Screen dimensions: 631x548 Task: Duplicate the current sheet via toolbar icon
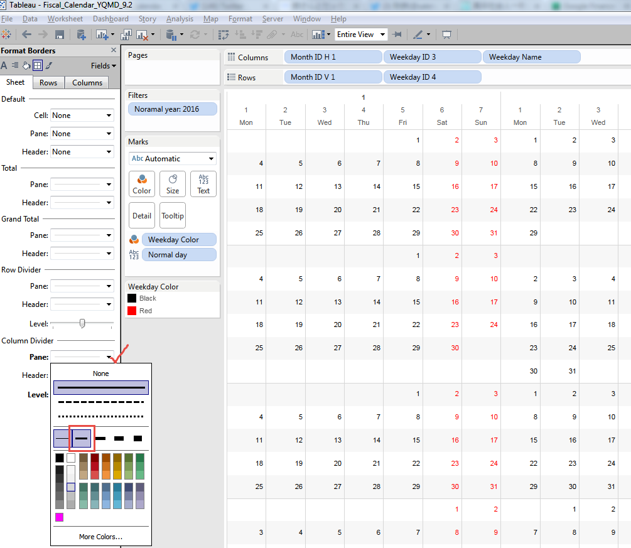[x=126, y=35]
